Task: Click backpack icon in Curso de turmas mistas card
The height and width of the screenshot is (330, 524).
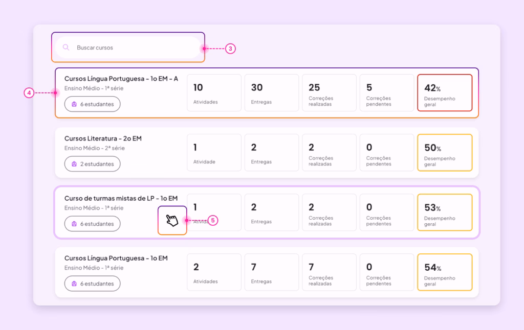Action: (x=74, y=224)
